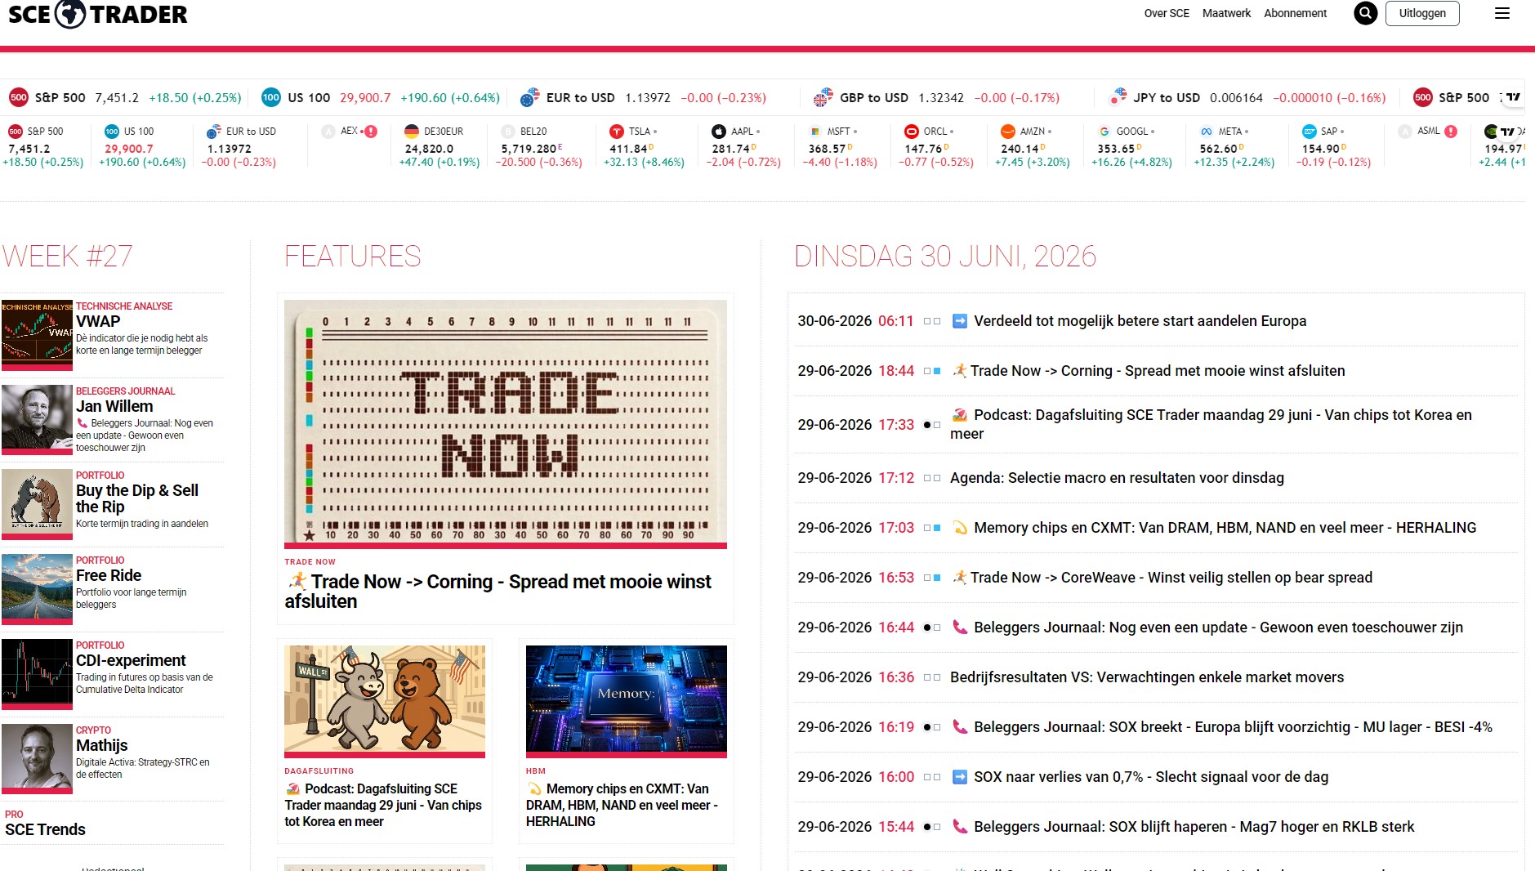
Task: Click the JPY to USD flag icon
Action: pyautogui.click(x=1117, y=97)
